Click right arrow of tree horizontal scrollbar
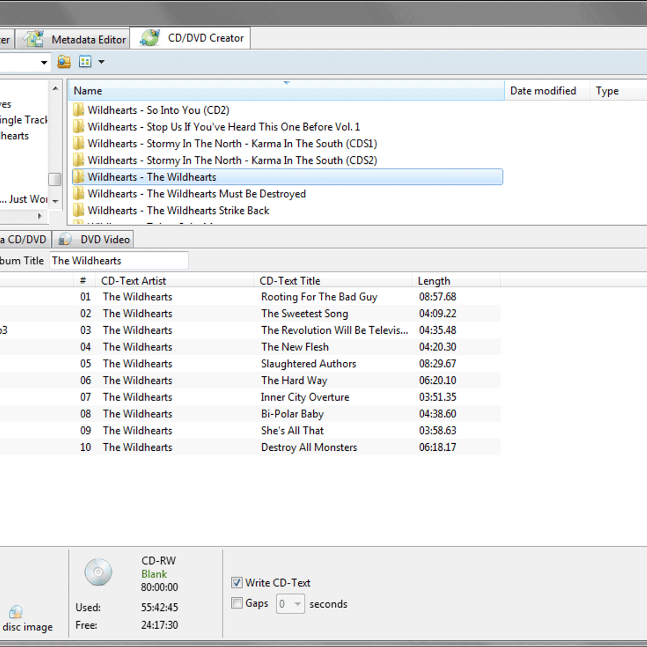 point(39,216)
